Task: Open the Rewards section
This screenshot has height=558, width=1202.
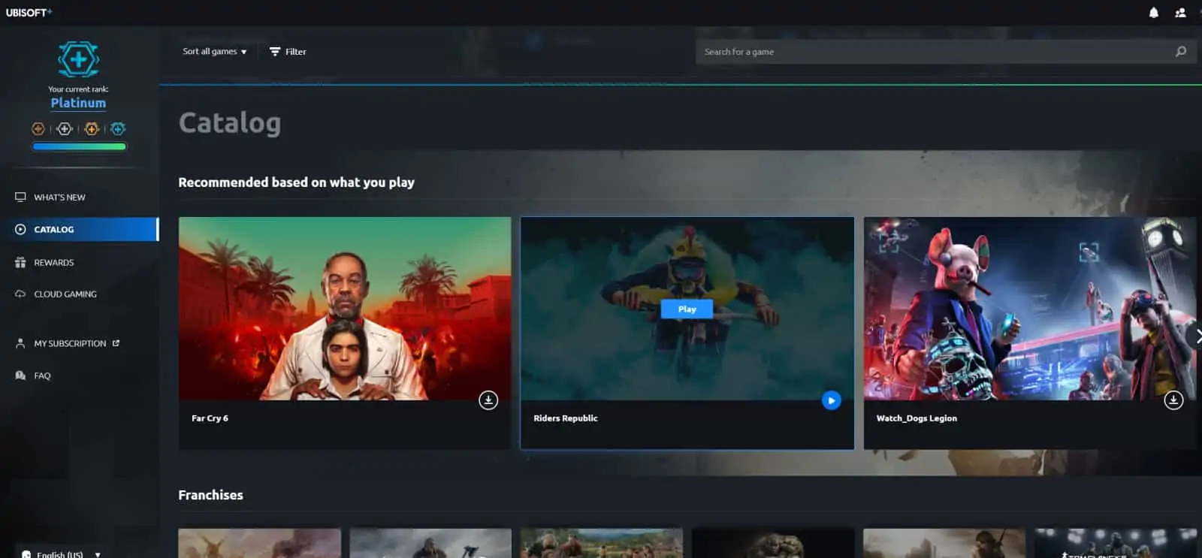Action: coord(53,262)
